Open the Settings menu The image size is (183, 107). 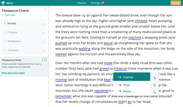pyautogui.click(x=95, y=3)
